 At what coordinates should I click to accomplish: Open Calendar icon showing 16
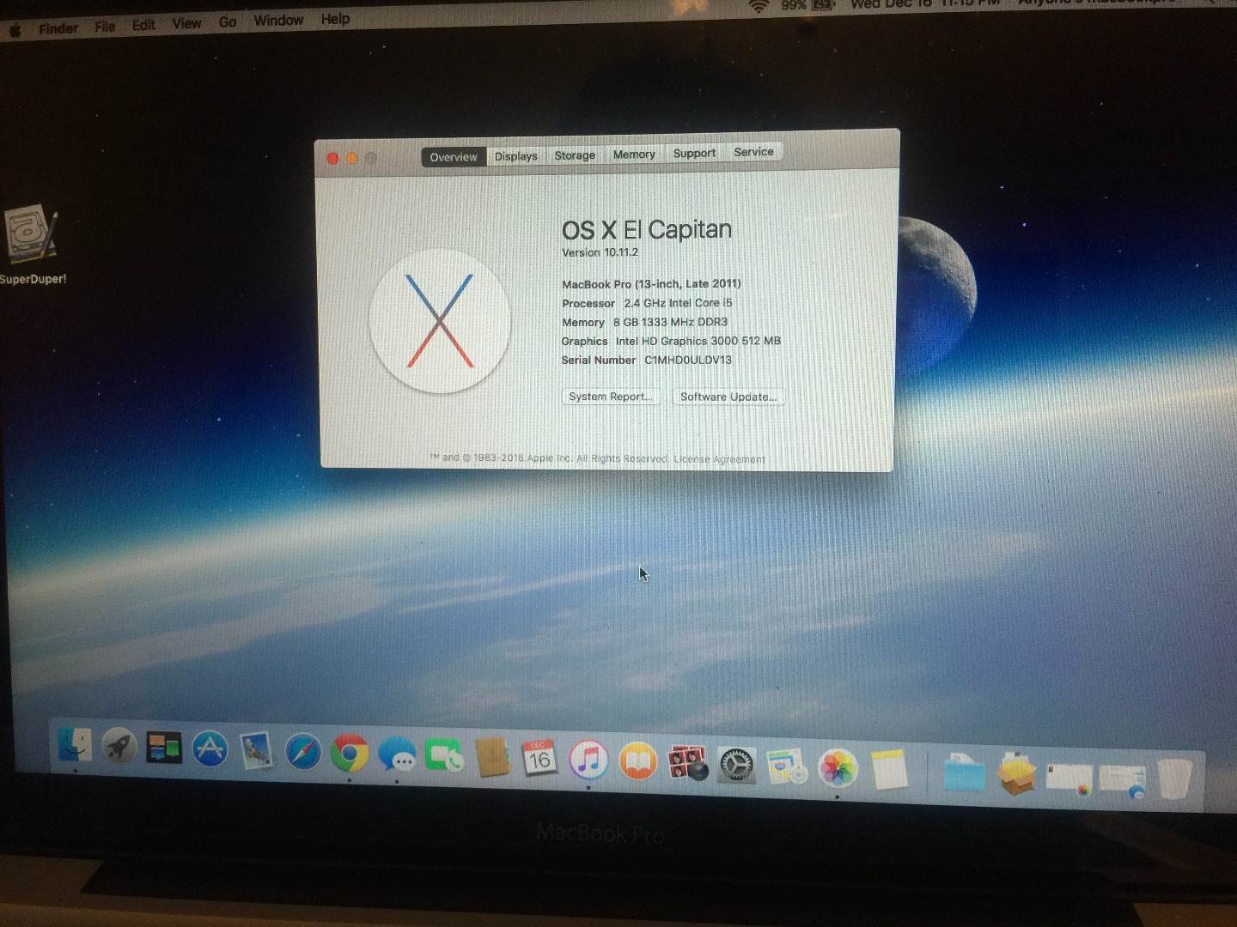[x=539, y=760]
